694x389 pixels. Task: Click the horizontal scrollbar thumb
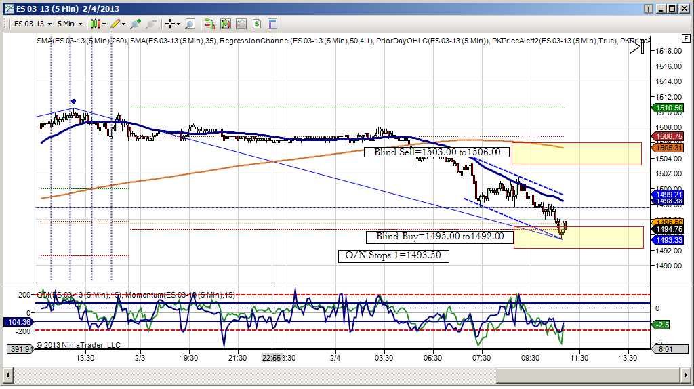pyautogui.click(x=588, y=375)
